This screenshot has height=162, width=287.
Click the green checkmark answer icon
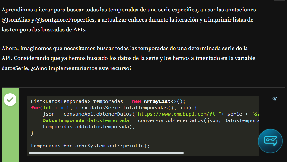(x=10, y=100)
